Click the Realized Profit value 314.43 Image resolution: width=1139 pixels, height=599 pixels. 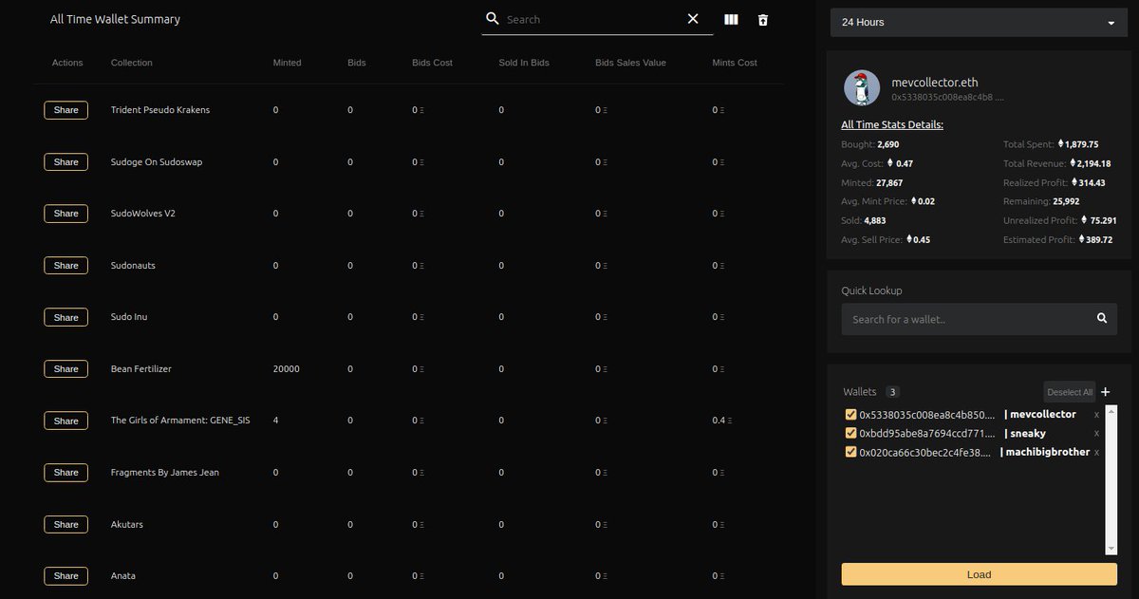click(1092, 182)
